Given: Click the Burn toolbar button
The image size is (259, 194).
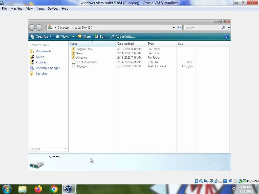Looking at the screenshot, I should 101,37.
